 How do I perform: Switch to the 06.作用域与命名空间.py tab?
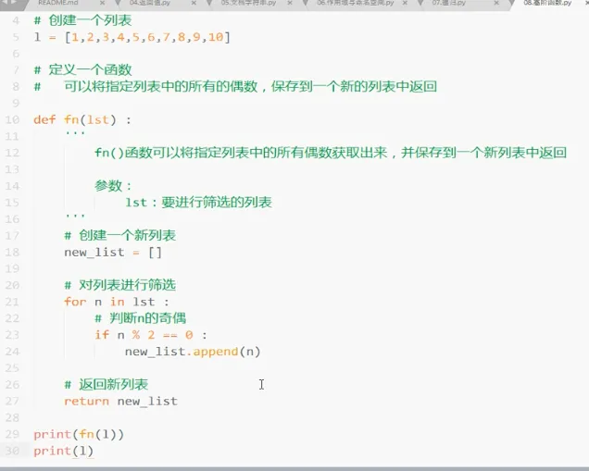pos(356,3)
